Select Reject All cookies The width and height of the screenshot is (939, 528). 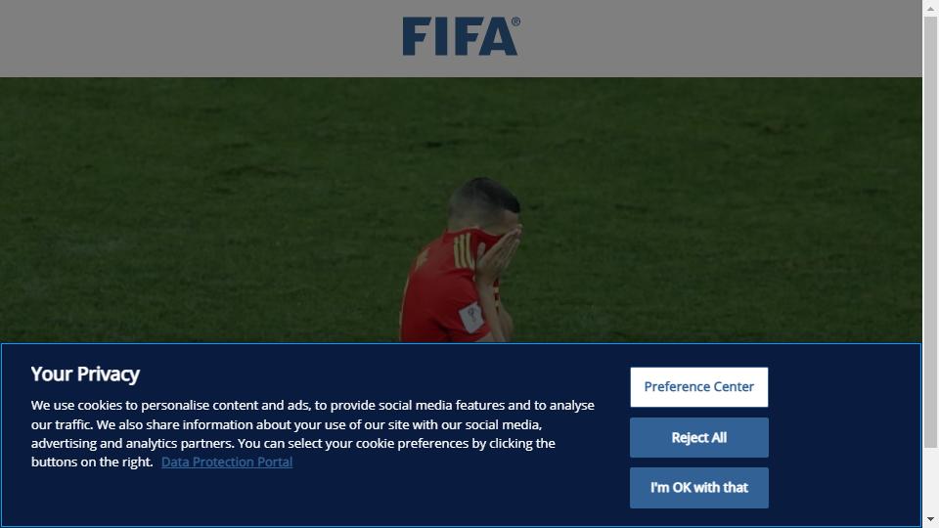click(x=698, y=438)
